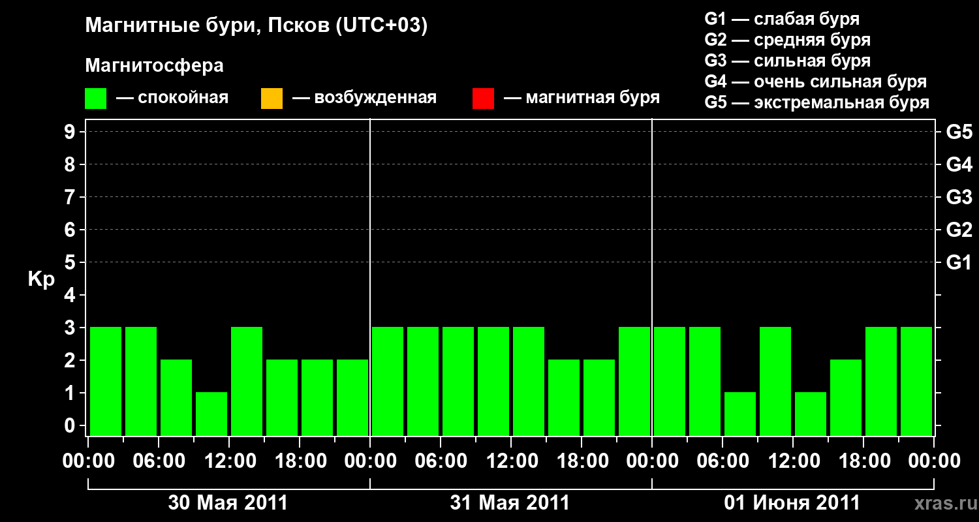Select the title 'Магнитные бури, Псков (UTC+03)'

coord(256,26)
